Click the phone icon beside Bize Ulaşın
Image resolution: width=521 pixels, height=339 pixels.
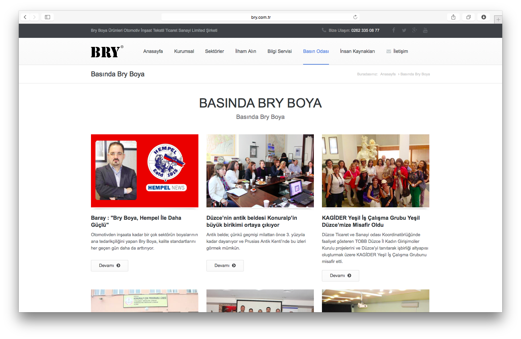pyautogui.click(x=324, y=30)
